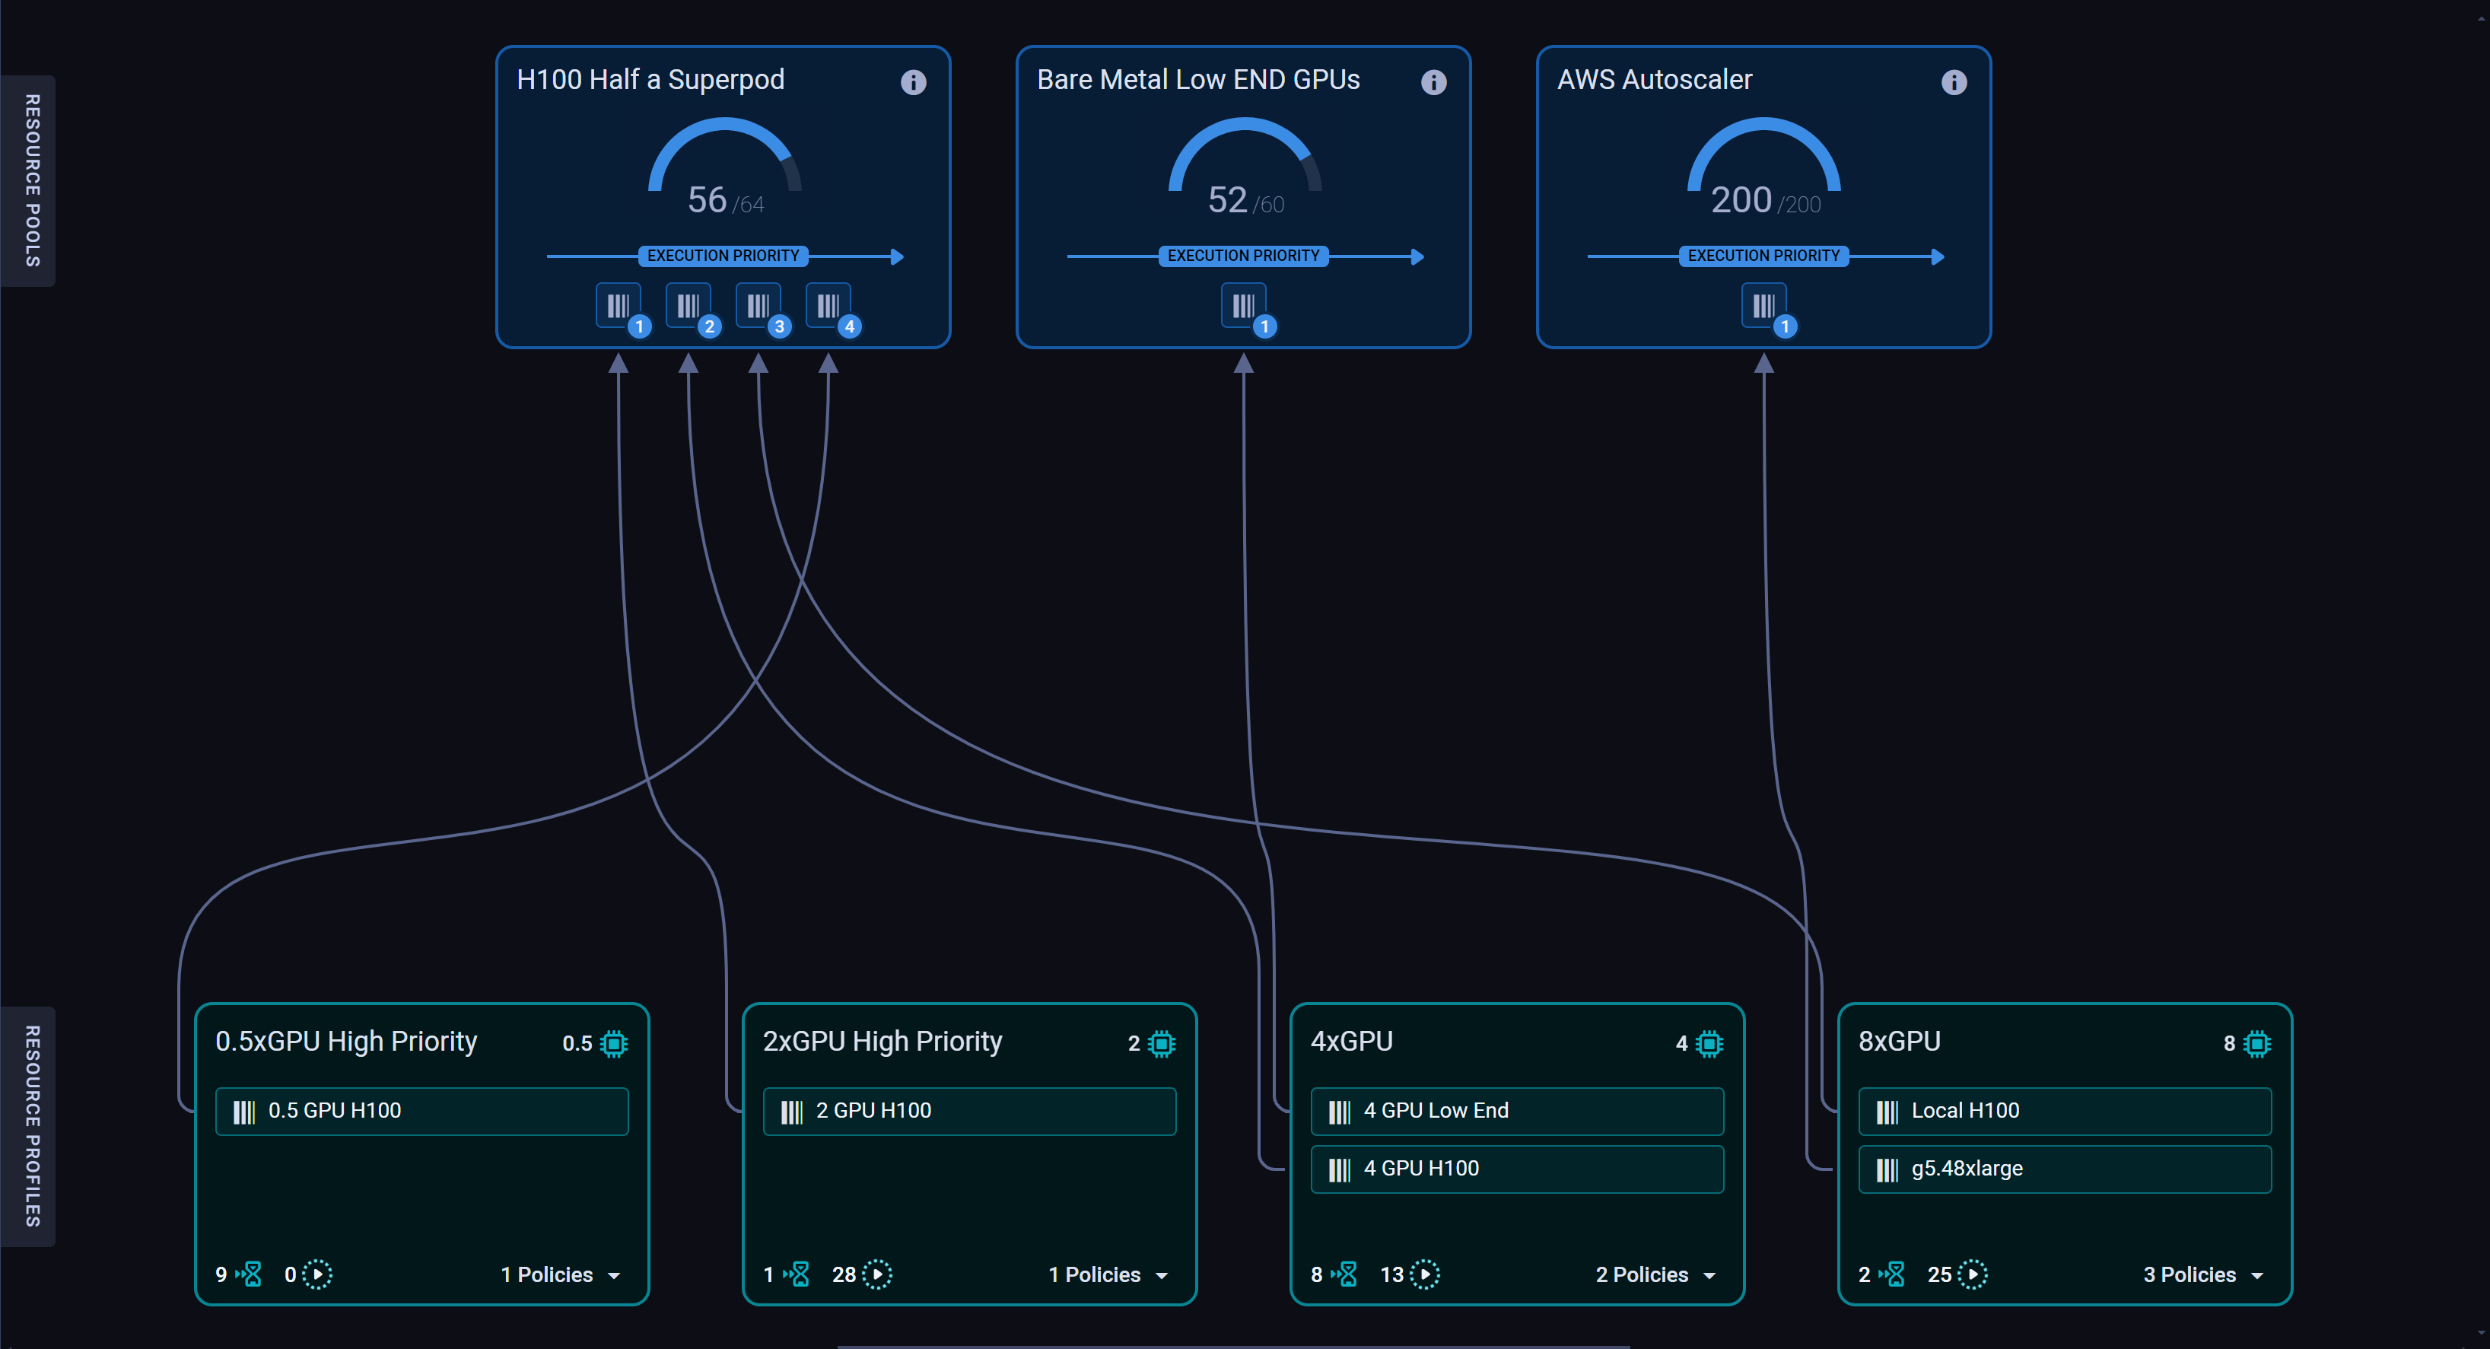The image size is (2490, 1349).
Task: Click running jobs icon on 2xGPU High Priority
Action: [876, 1274]
